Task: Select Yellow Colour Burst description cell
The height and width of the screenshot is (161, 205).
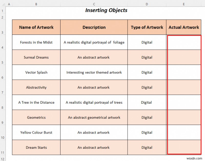Action: (x=94, y=132)
